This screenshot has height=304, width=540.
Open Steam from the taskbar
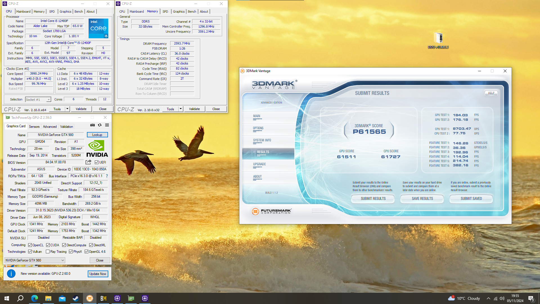pos(76,298)
